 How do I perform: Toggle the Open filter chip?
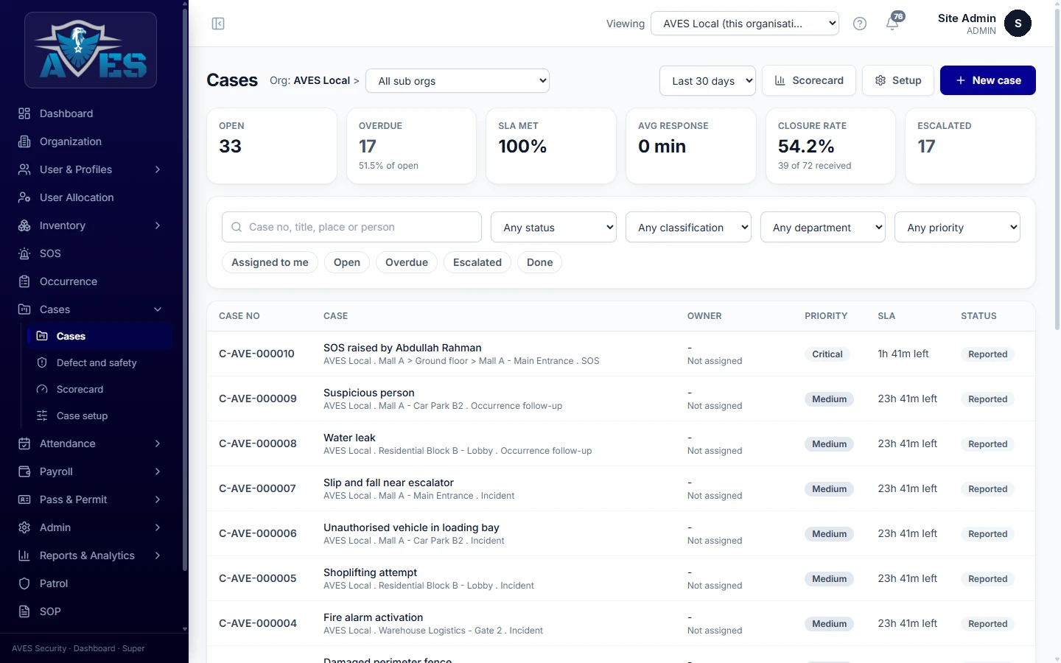point(347,262)
